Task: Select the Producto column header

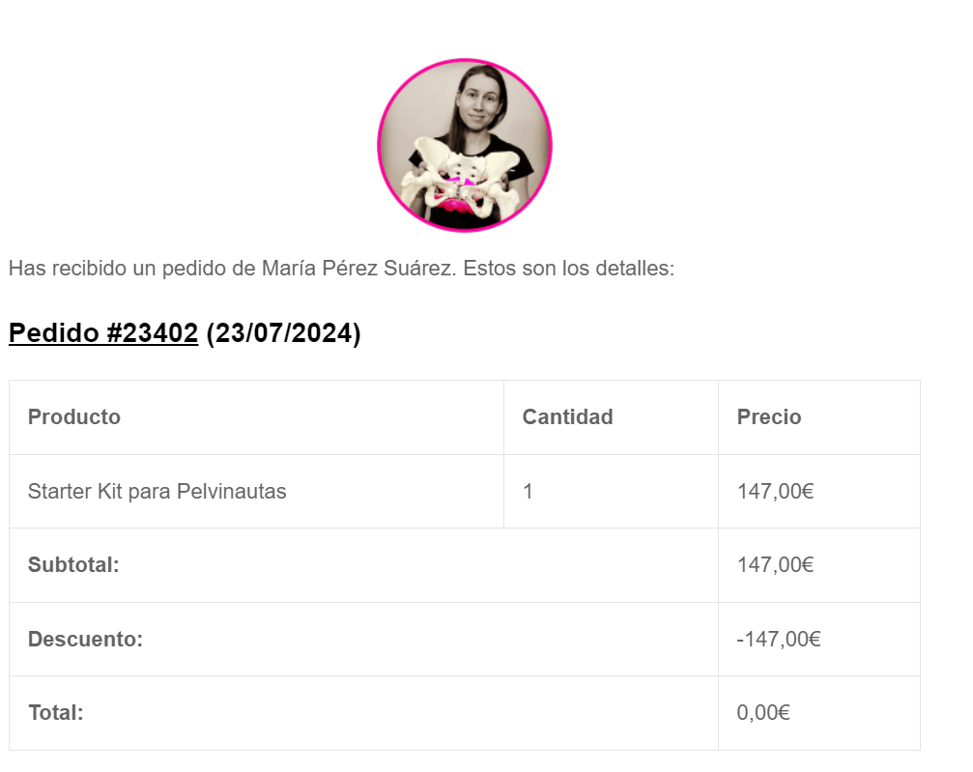Action: pyautogui.click(x=73, y=417)
